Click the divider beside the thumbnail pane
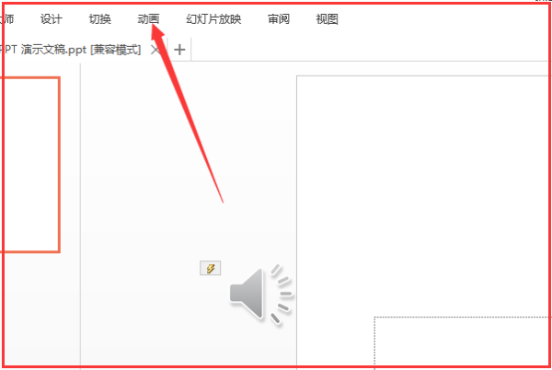Image resolution: width=552 pixels, height=370 pixels. tap(81, 214)
